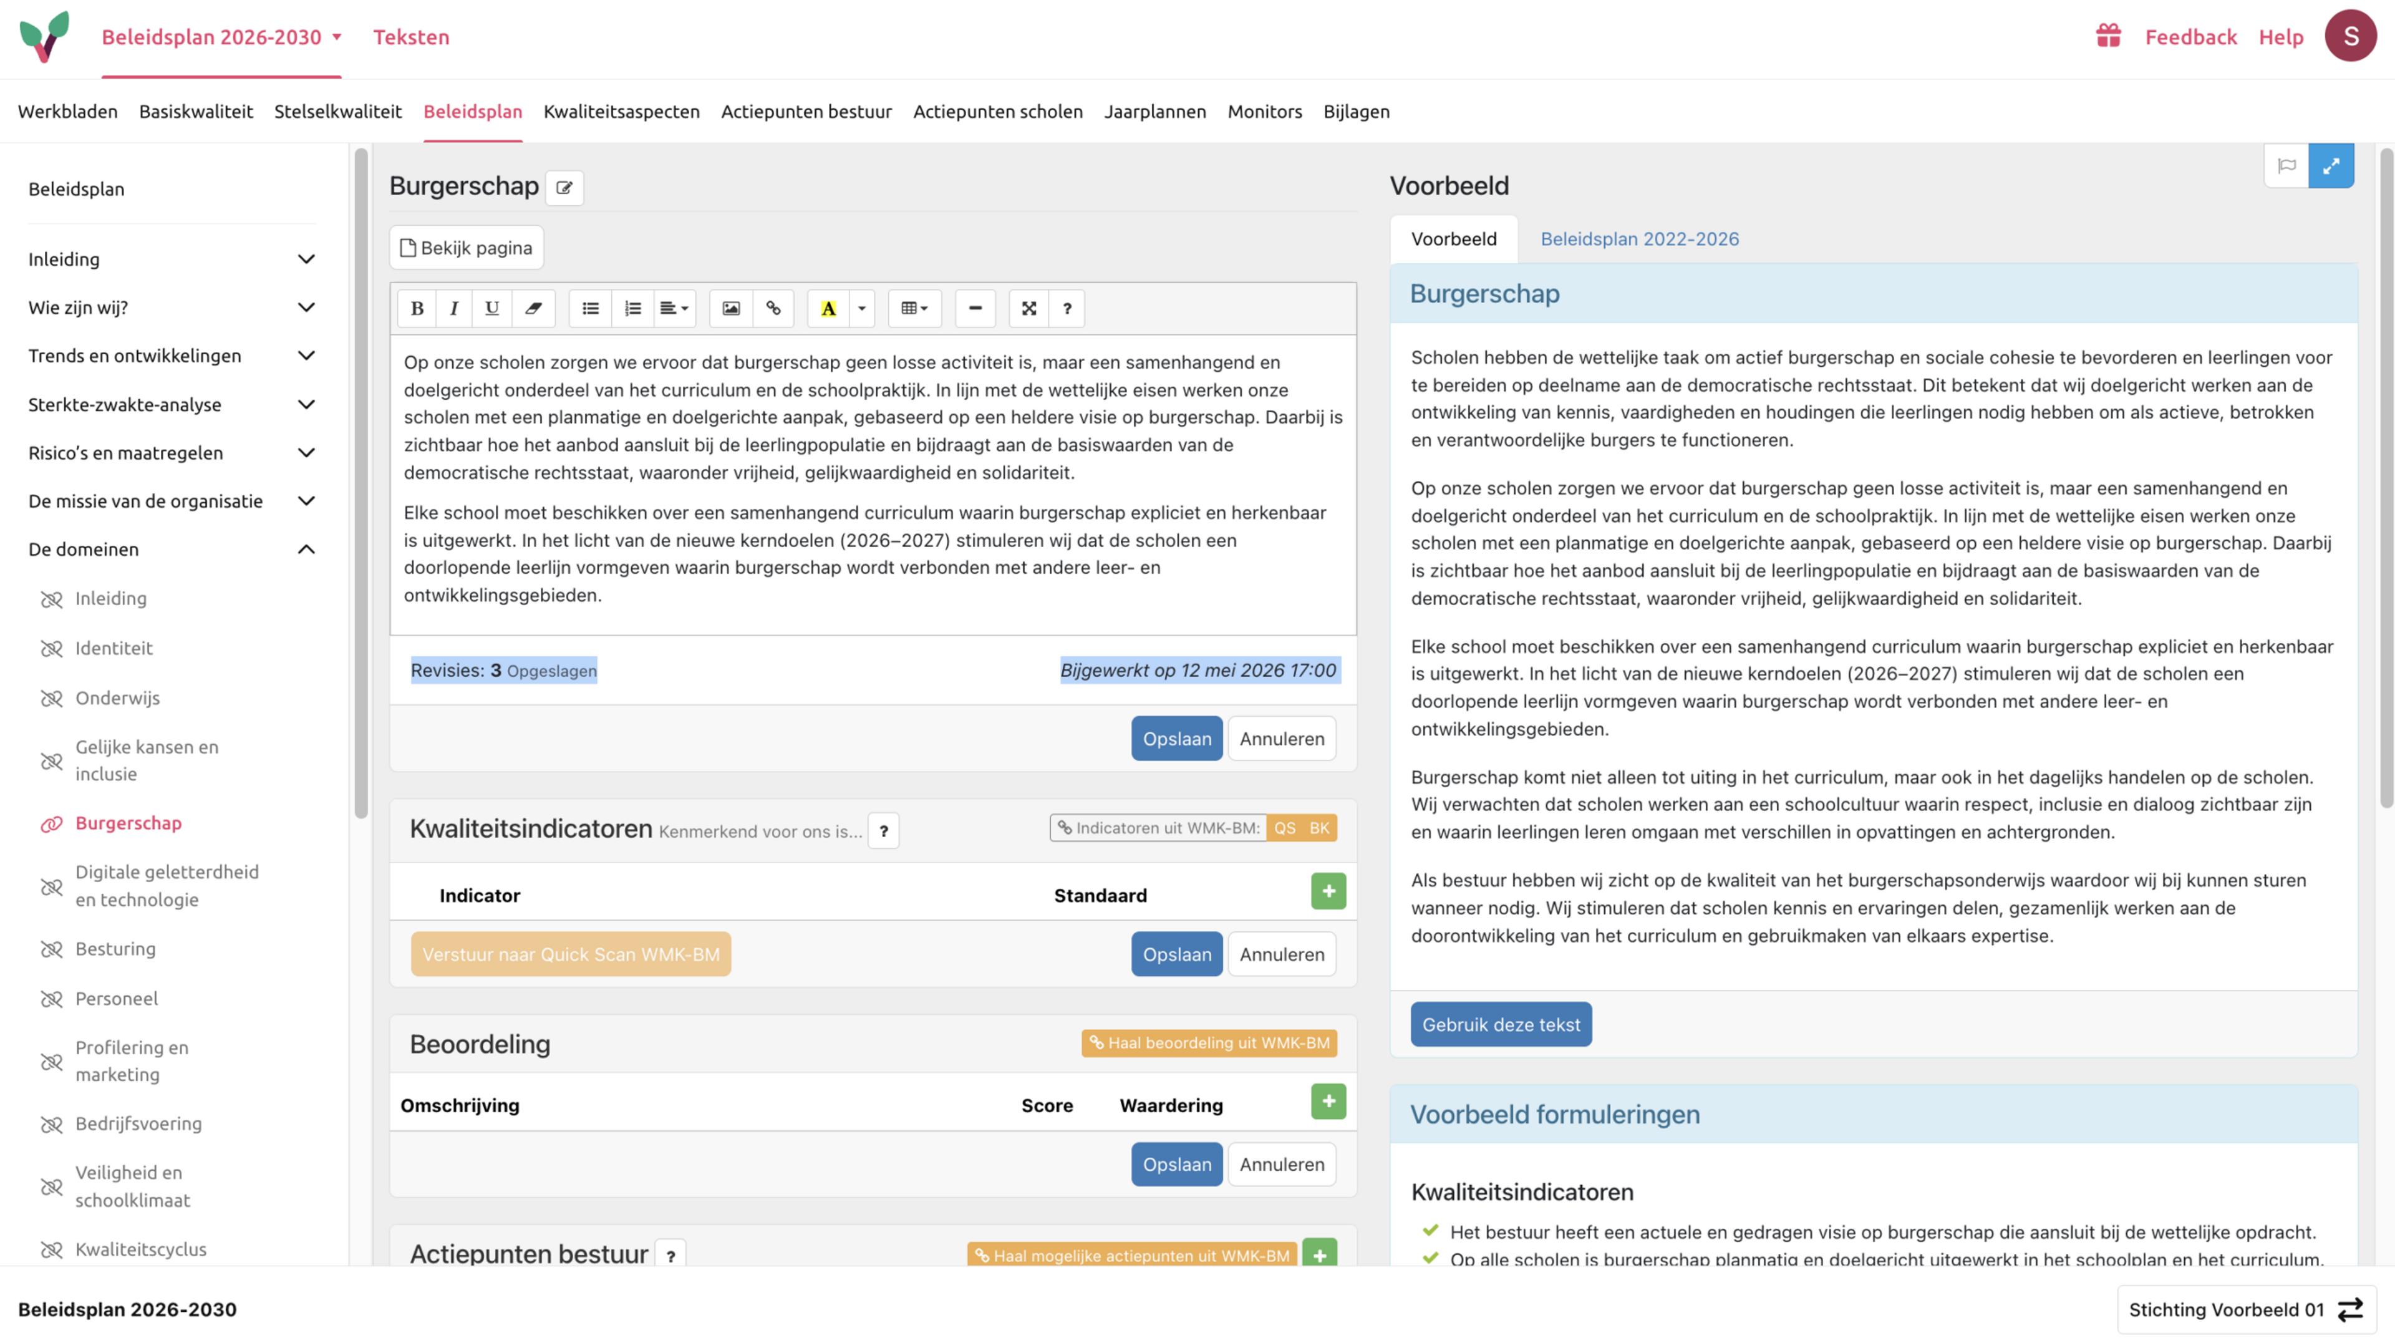Click Haal beoordeling uit WMK-BM

[1209, 1043]
